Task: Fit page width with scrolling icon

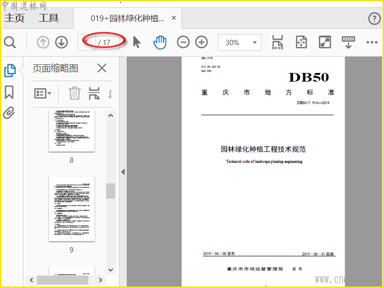Action: (x=277, y=42)
